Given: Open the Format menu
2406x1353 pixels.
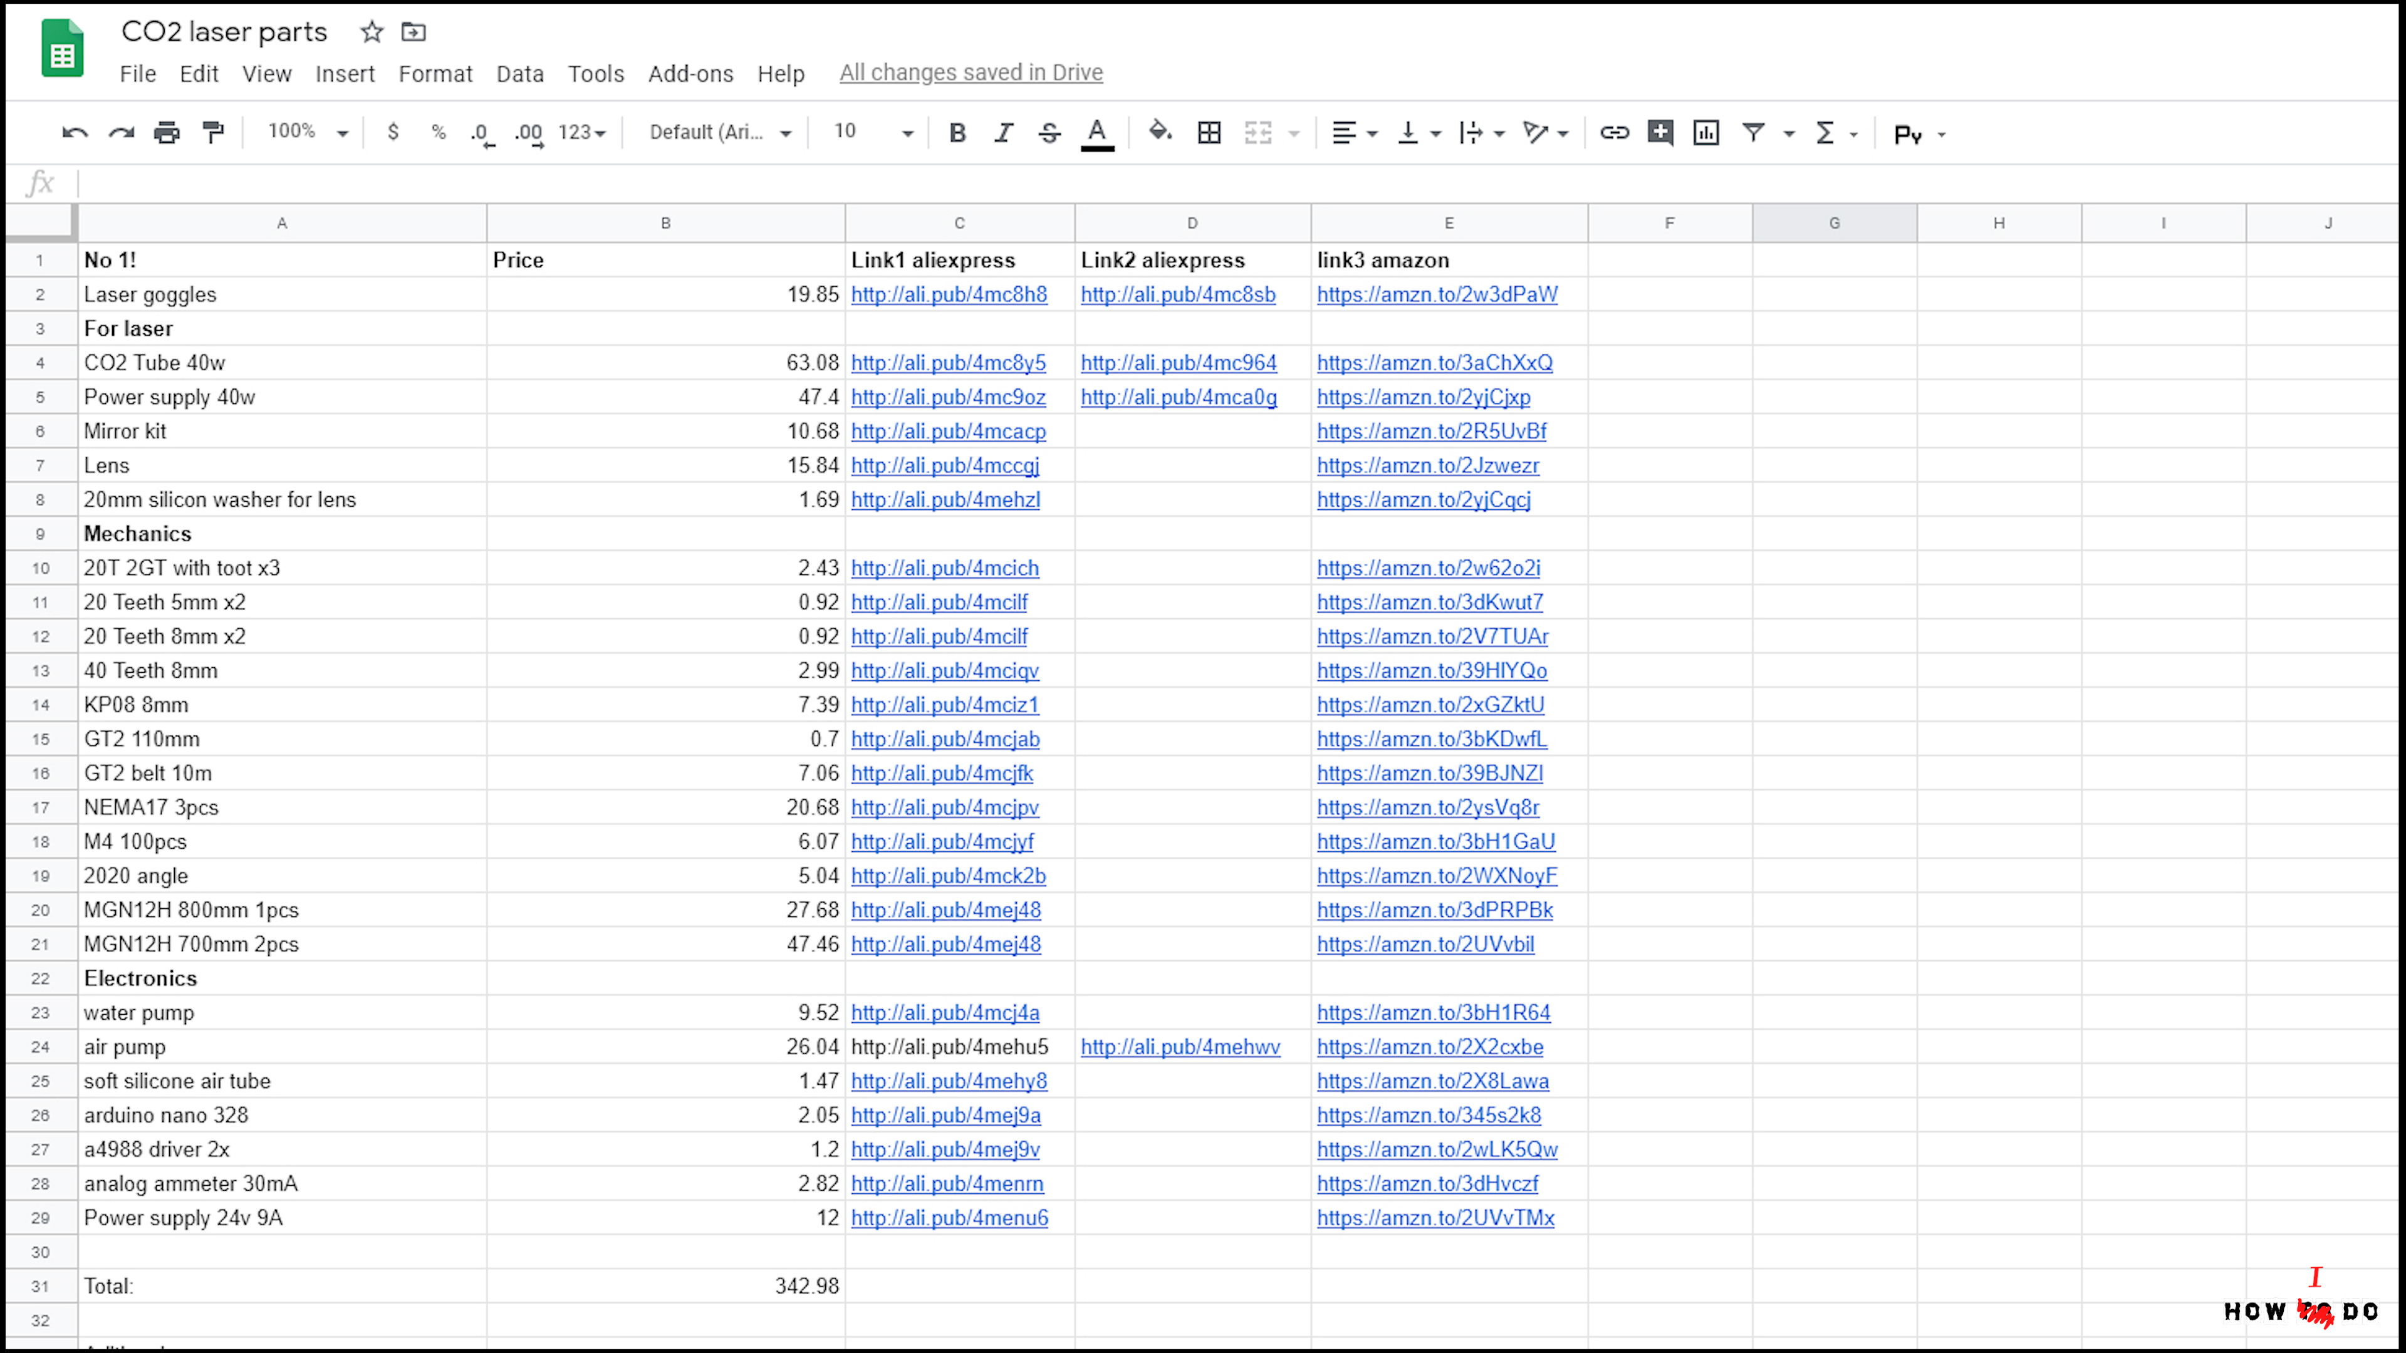Looking at the screenshot, I should coord(435,74).
